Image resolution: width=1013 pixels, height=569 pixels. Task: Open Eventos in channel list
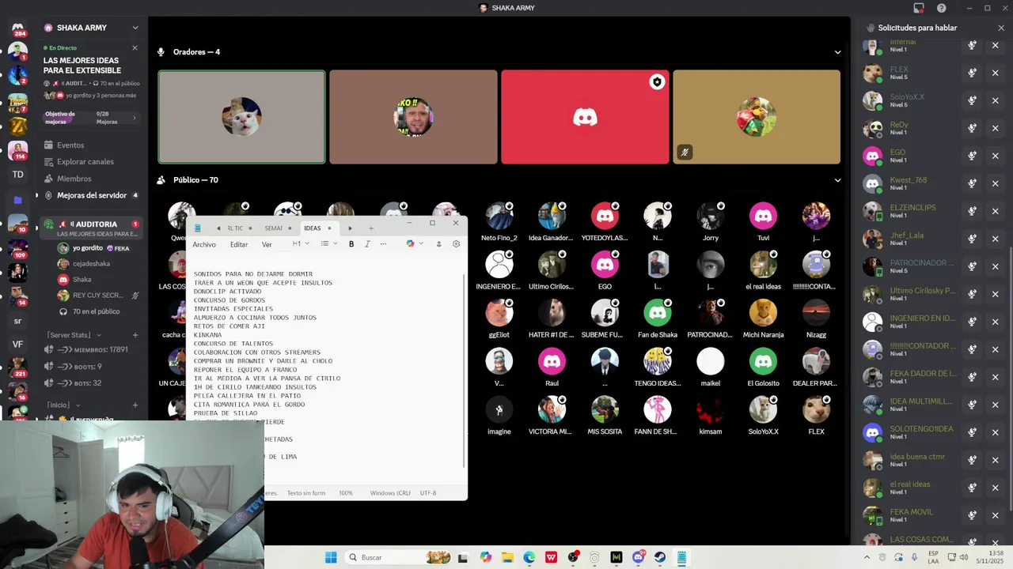(70, 145)
